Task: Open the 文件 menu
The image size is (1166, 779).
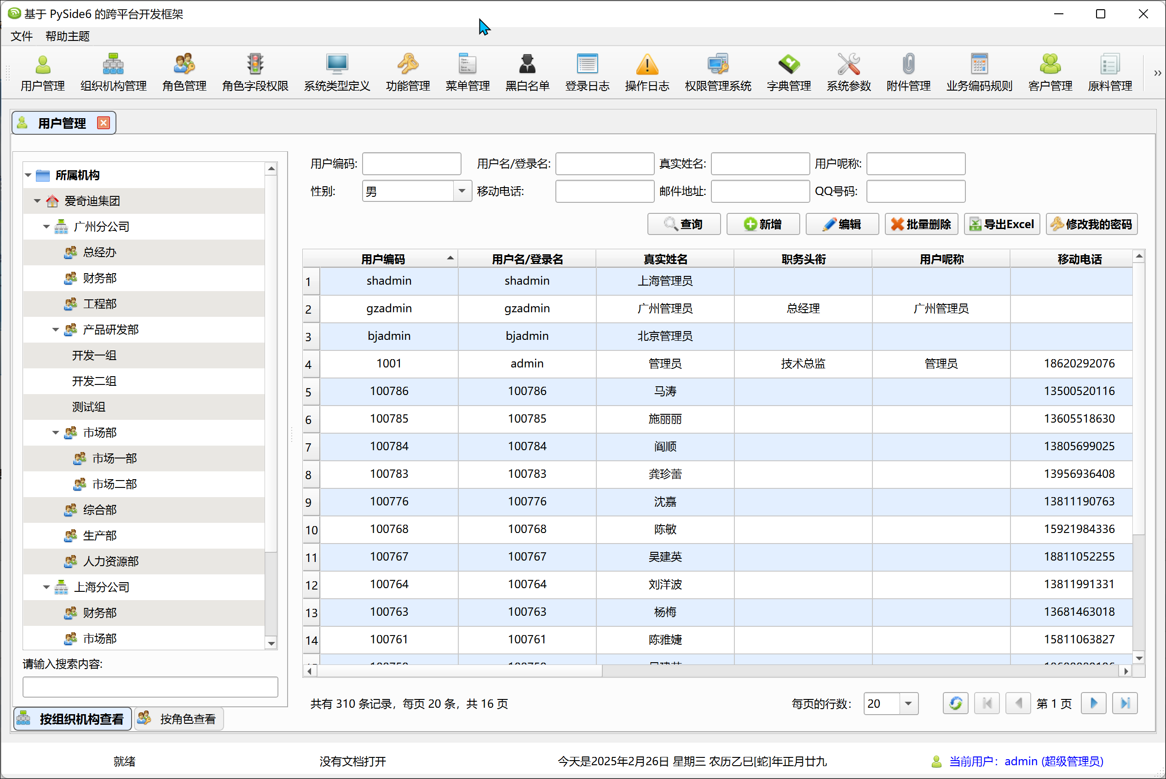Action: (x=21, y=36)
